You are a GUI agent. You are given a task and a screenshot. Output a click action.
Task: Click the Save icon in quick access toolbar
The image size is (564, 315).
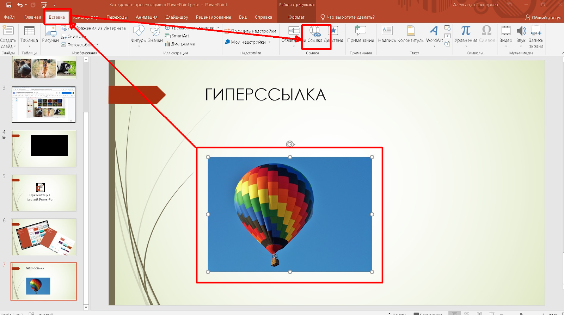(9, 5)
